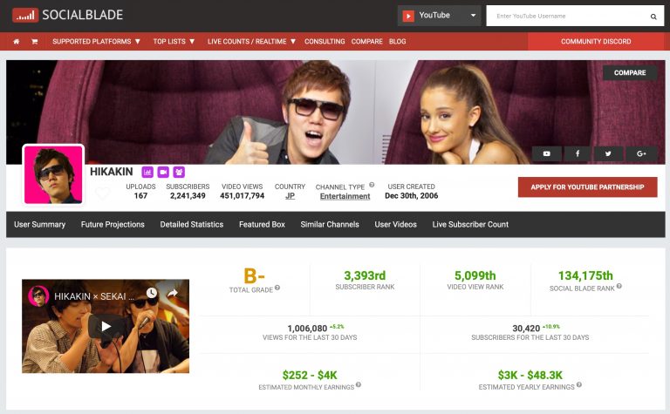Switch to the Similar Channels tab
The width and height of the screenshot is (670, 414).
tap(330, 225)
